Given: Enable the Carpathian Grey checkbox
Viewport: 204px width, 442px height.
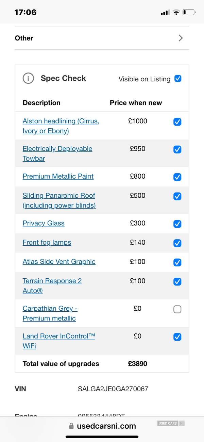Looking at the screenshot, I should [177, 309].
